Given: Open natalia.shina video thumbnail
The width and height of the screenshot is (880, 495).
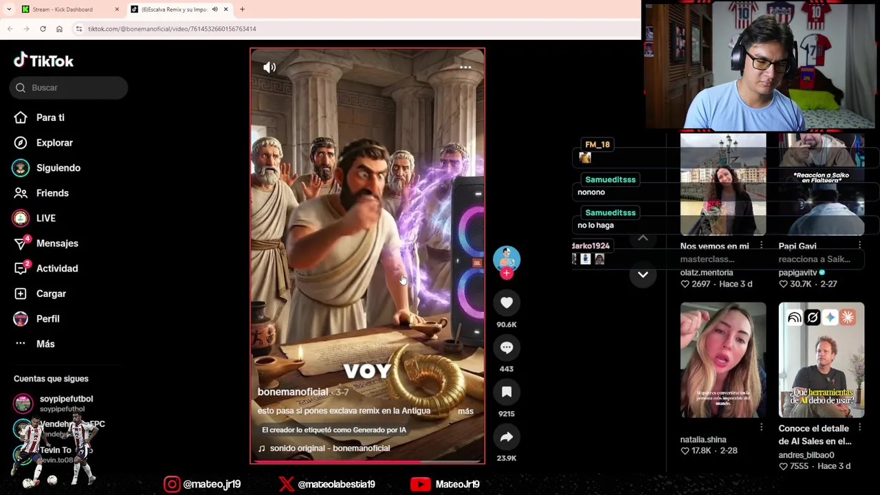Looking at the screenshot, I should coord(723,360).
